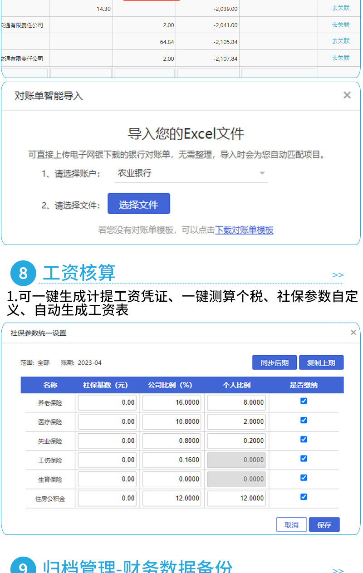This screenshot has width=363, height=573.
Task: Click the 医疗保险 个人比例 field 2.0000
Action: pyautogui.click(x=236, y=421)
